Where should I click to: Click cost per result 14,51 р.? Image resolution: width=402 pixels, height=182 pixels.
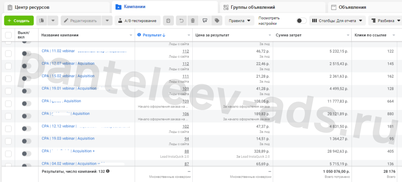pos(263,139)
